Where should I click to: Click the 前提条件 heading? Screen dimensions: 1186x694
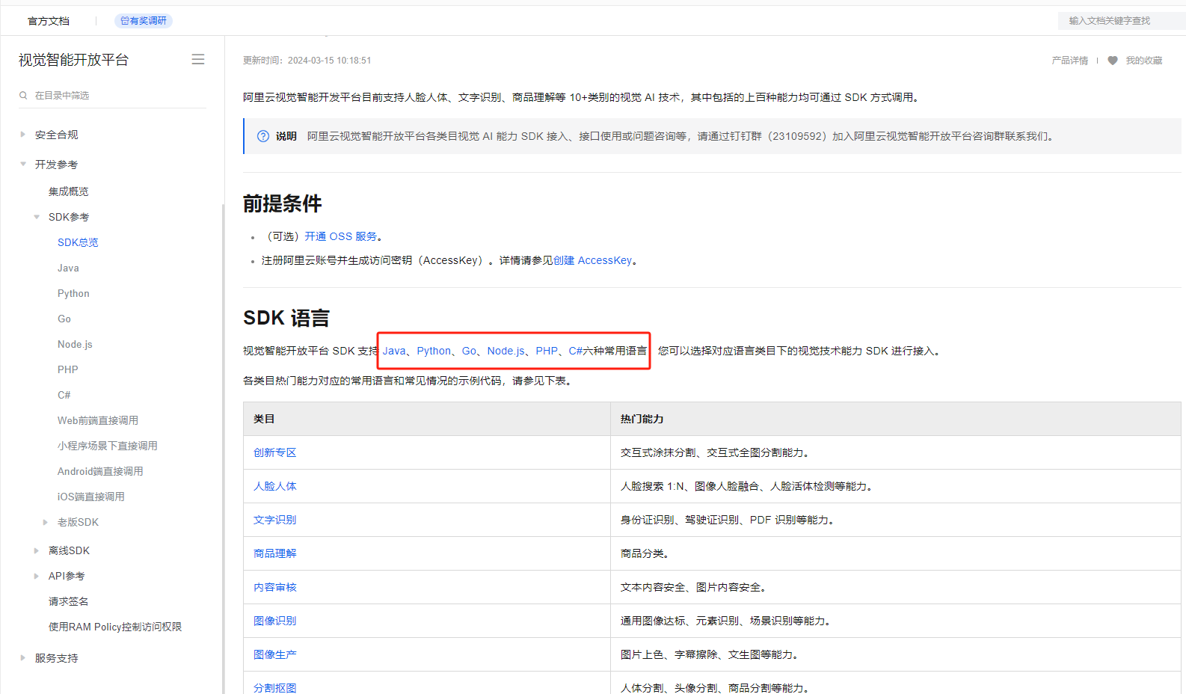pyautogui.click(x=283, y=203)
